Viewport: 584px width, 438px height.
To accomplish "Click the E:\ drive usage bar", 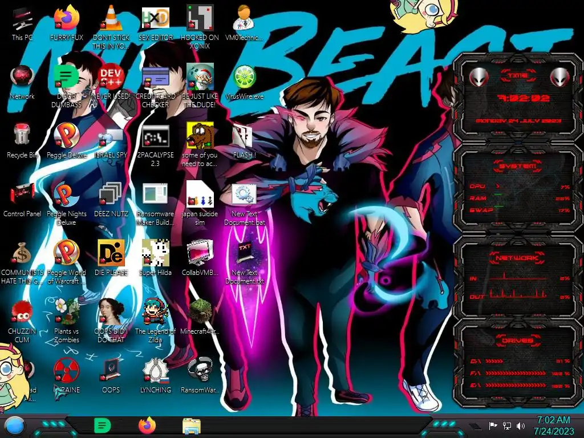I will (x=520, y=386).
